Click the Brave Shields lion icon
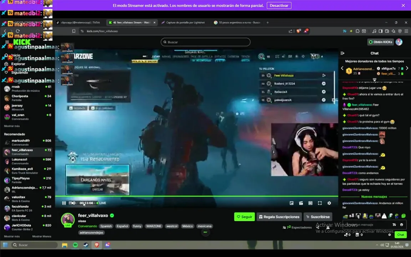This screenshot has height=257, width=411. click(299, 31)
